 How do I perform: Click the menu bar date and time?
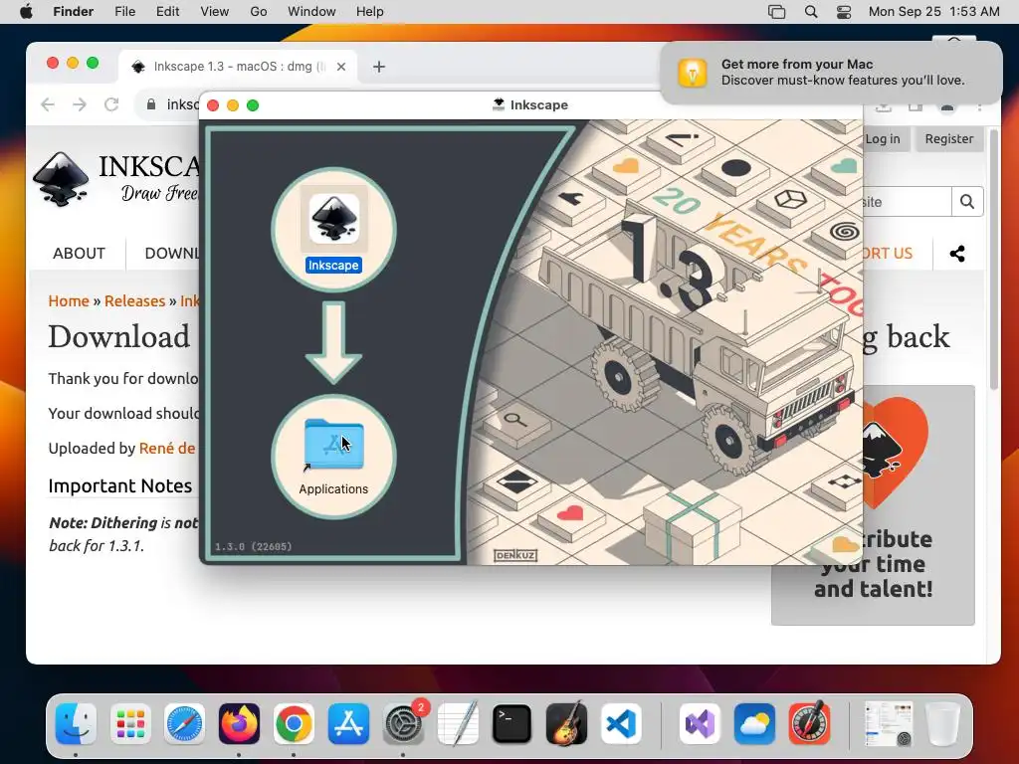[x=933, y=12]
